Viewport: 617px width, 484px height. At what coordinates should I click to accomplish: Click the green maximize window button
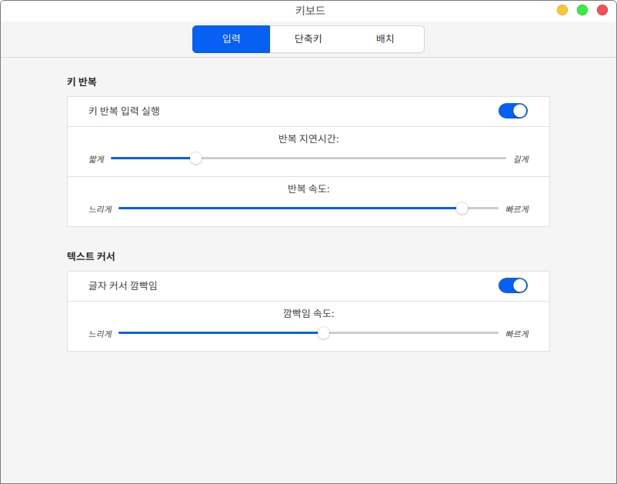[582, 10]
